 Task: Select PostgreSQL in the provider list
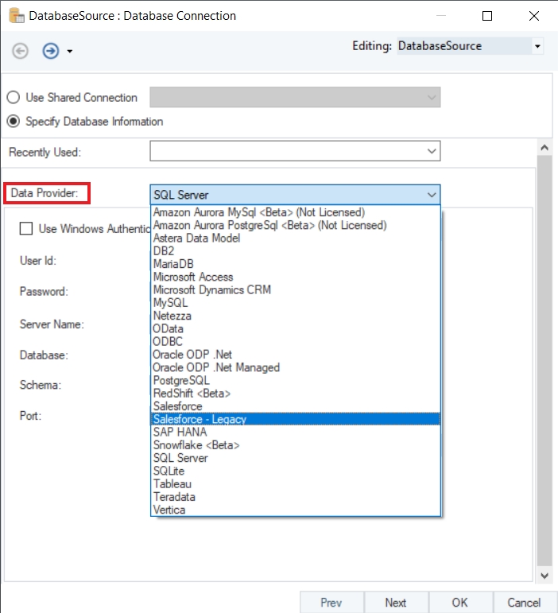click(295, 380)
